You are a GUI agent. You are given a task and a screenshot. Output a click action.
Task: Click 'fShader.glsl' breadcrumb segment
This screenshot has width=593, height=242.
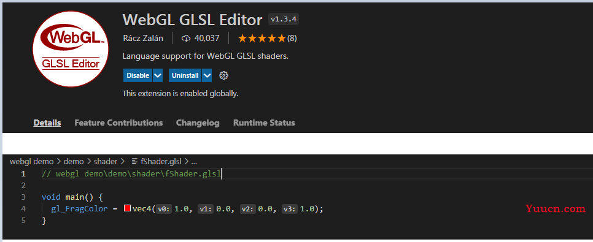click(161, 162)
